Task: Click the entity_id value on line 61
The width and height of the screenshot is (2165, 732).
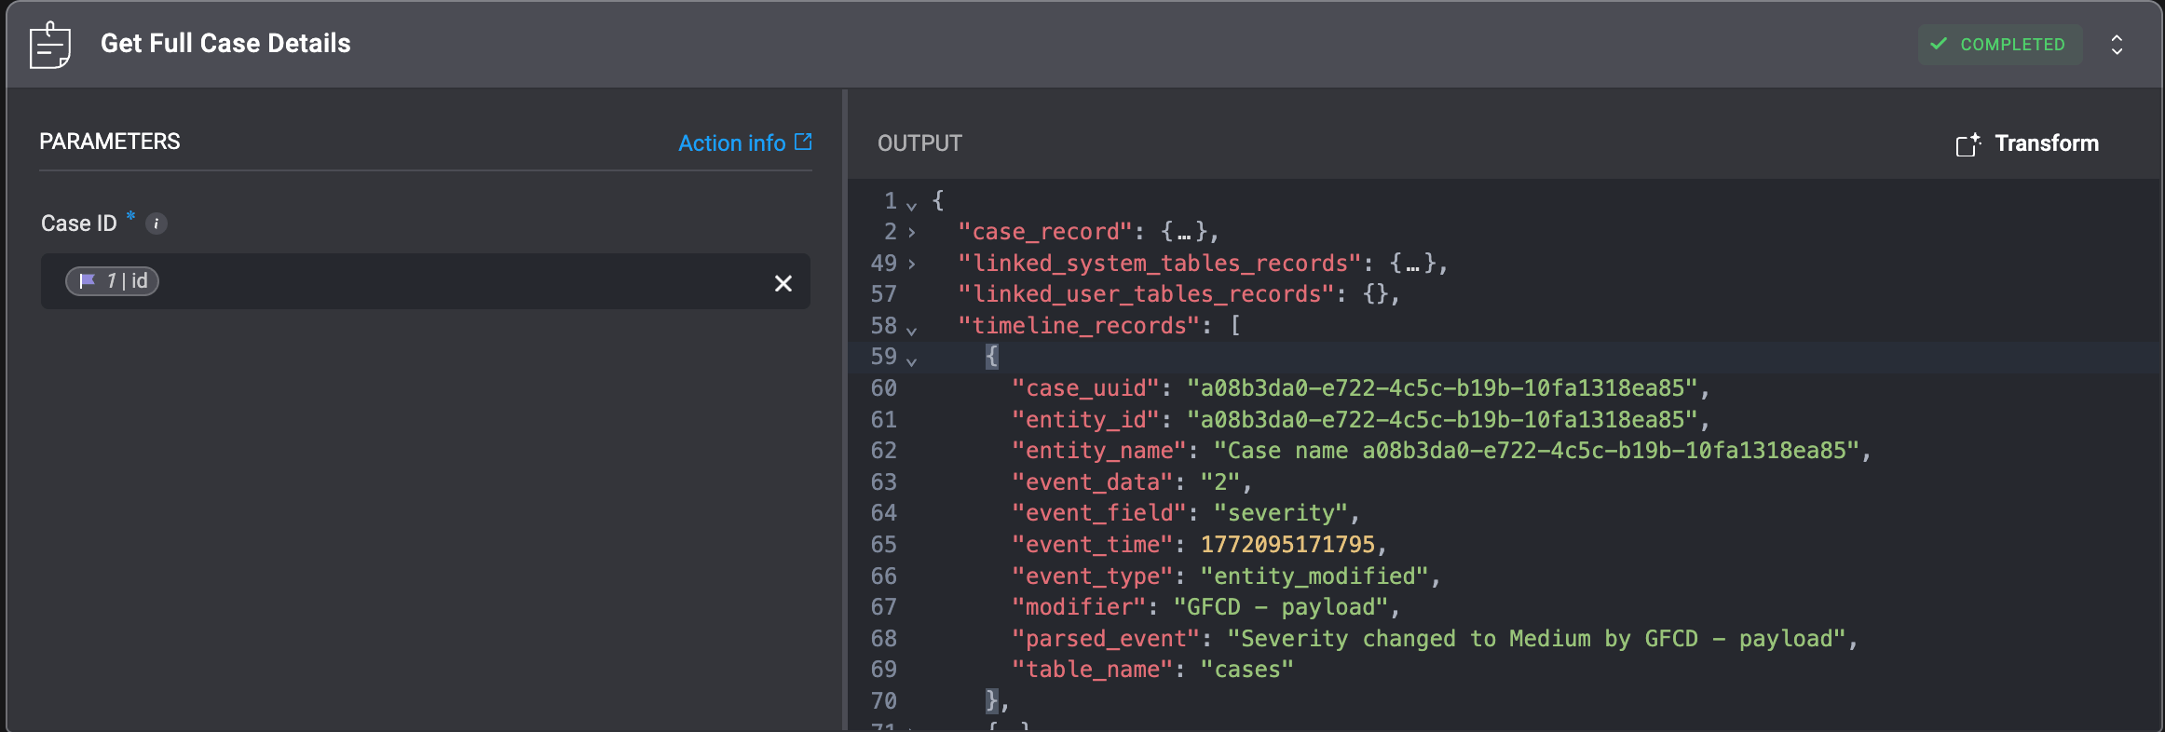Action: point(1442,420)
